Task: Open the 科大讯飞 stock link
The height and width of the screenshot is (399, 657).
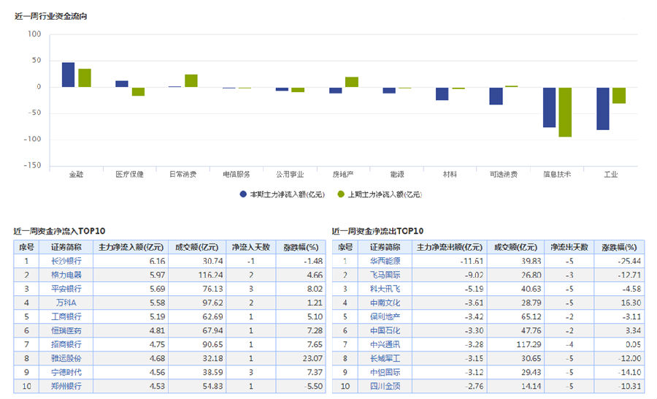Action: pyautogui.click(x=385, y=289)
